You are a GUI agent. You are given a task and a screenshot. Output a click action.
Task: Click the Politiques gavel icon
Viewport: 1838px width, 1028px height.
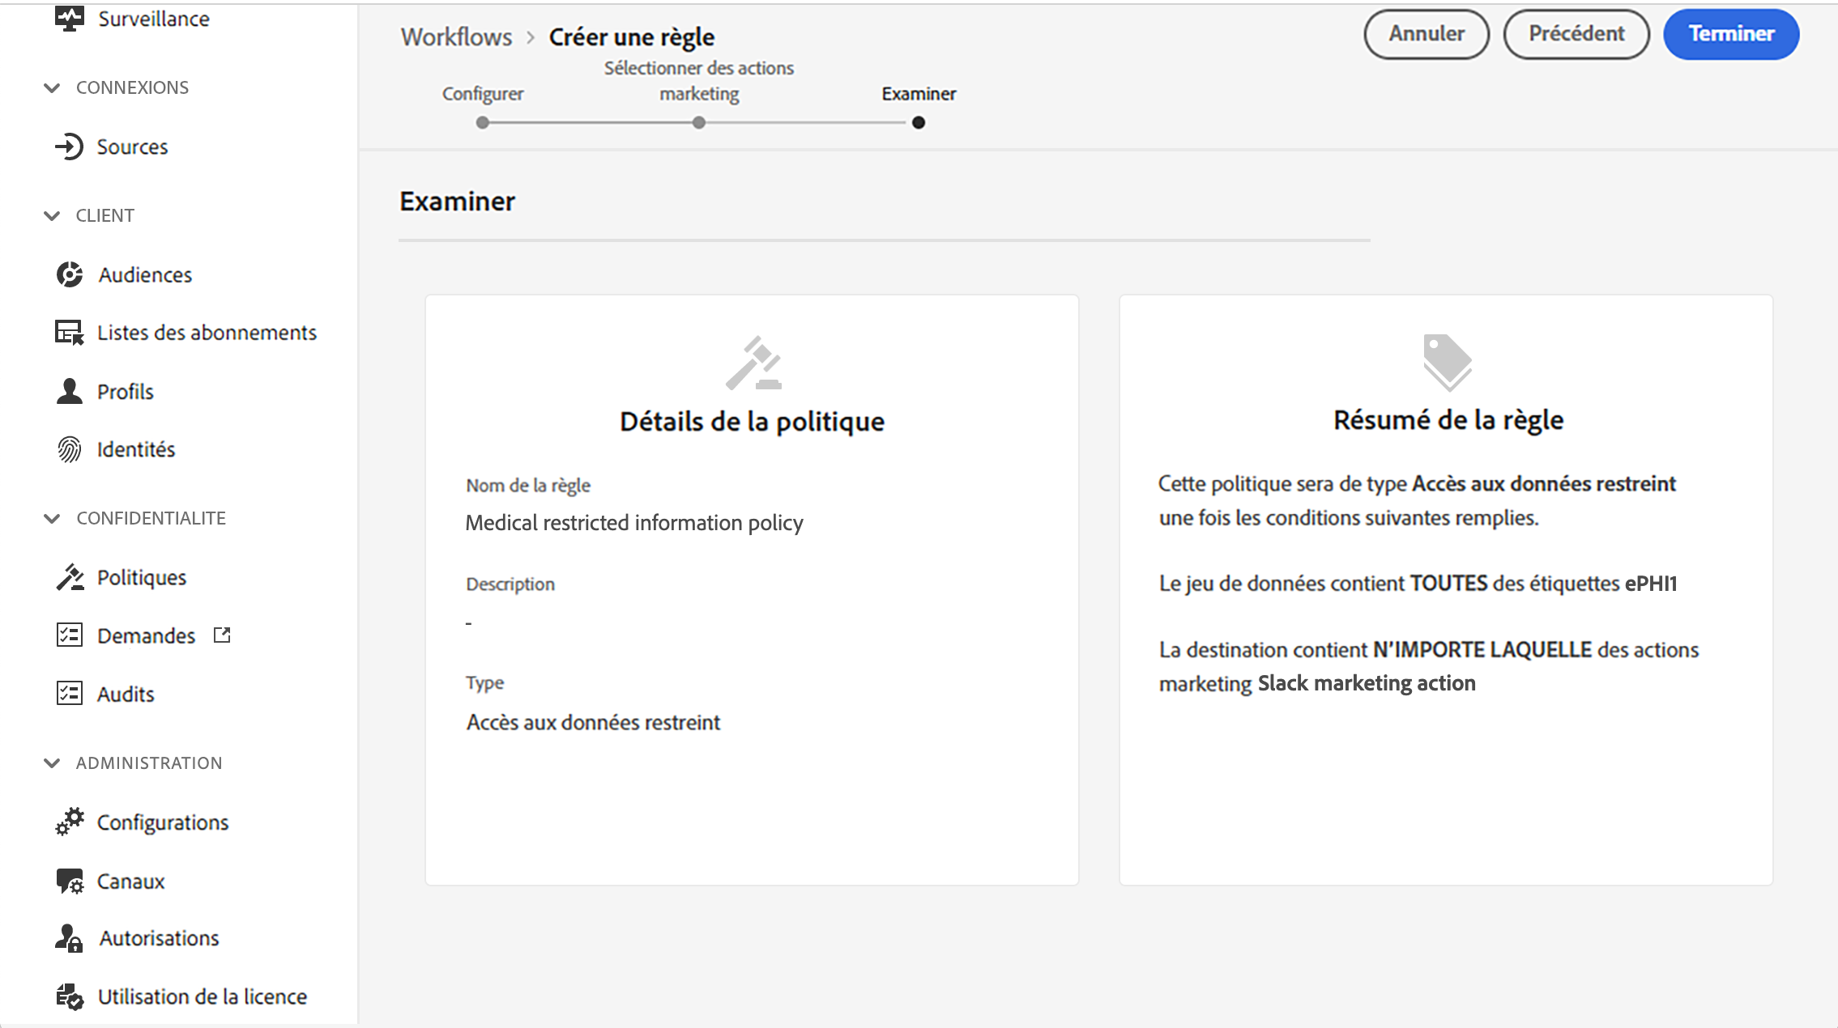[x=69, y=577]
